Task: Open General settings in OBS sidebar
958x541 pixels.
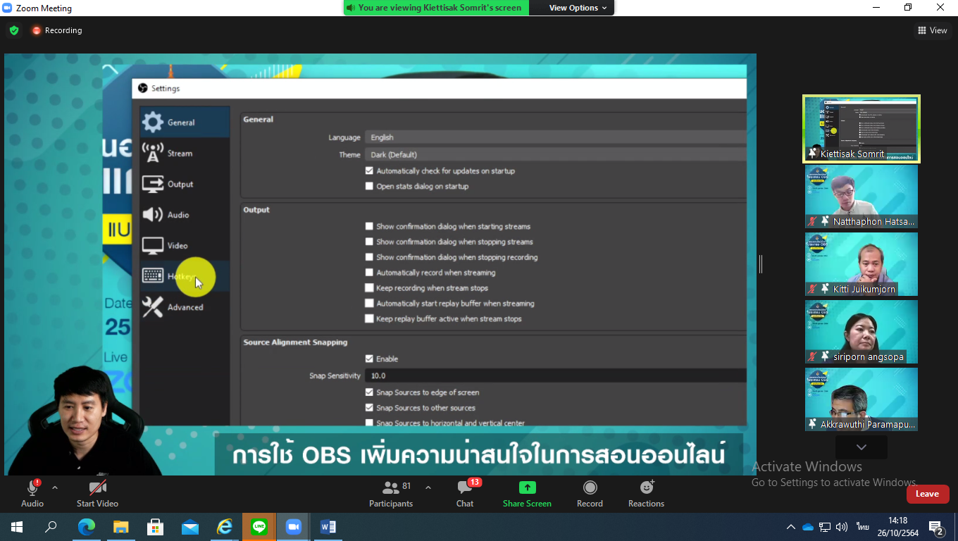Action: [185, 123]
